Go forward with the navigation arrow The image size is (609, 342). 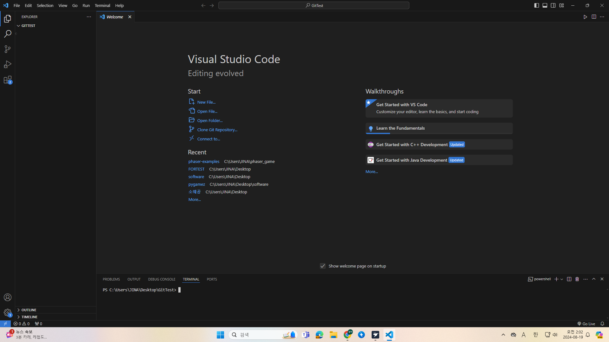tap(212, 5)
